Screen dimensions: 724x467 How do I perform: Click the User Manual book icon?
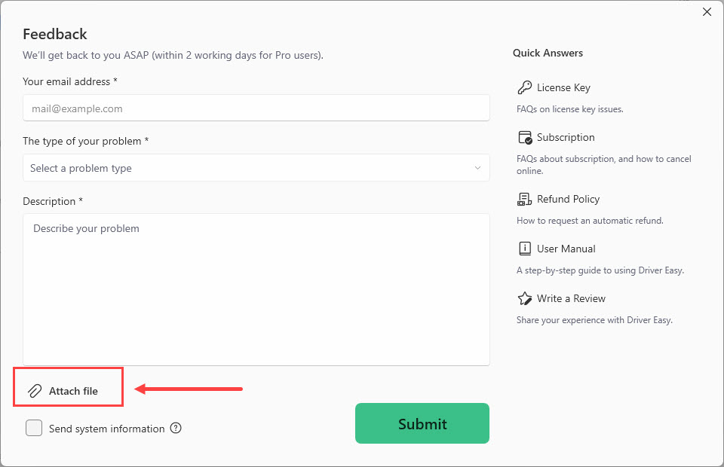[525, 249]
